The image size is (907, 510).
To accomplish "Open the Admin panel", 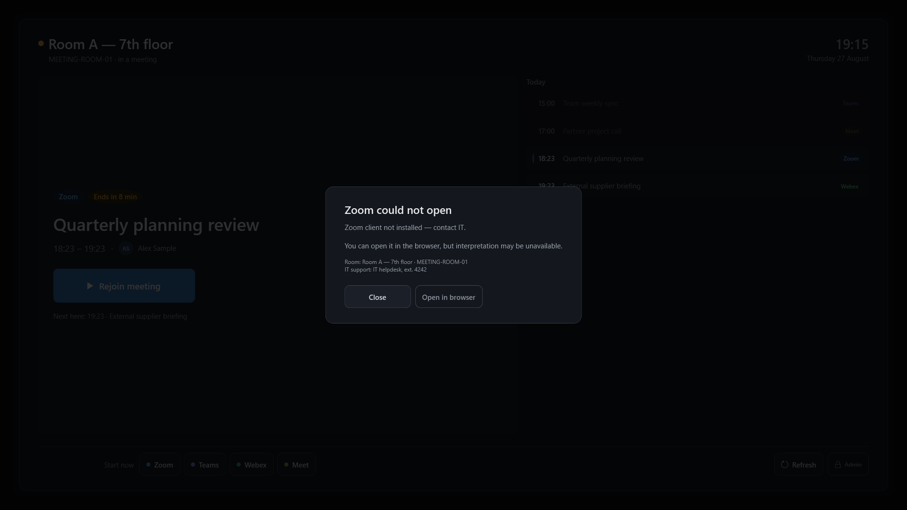I will (x=848, y=465).
